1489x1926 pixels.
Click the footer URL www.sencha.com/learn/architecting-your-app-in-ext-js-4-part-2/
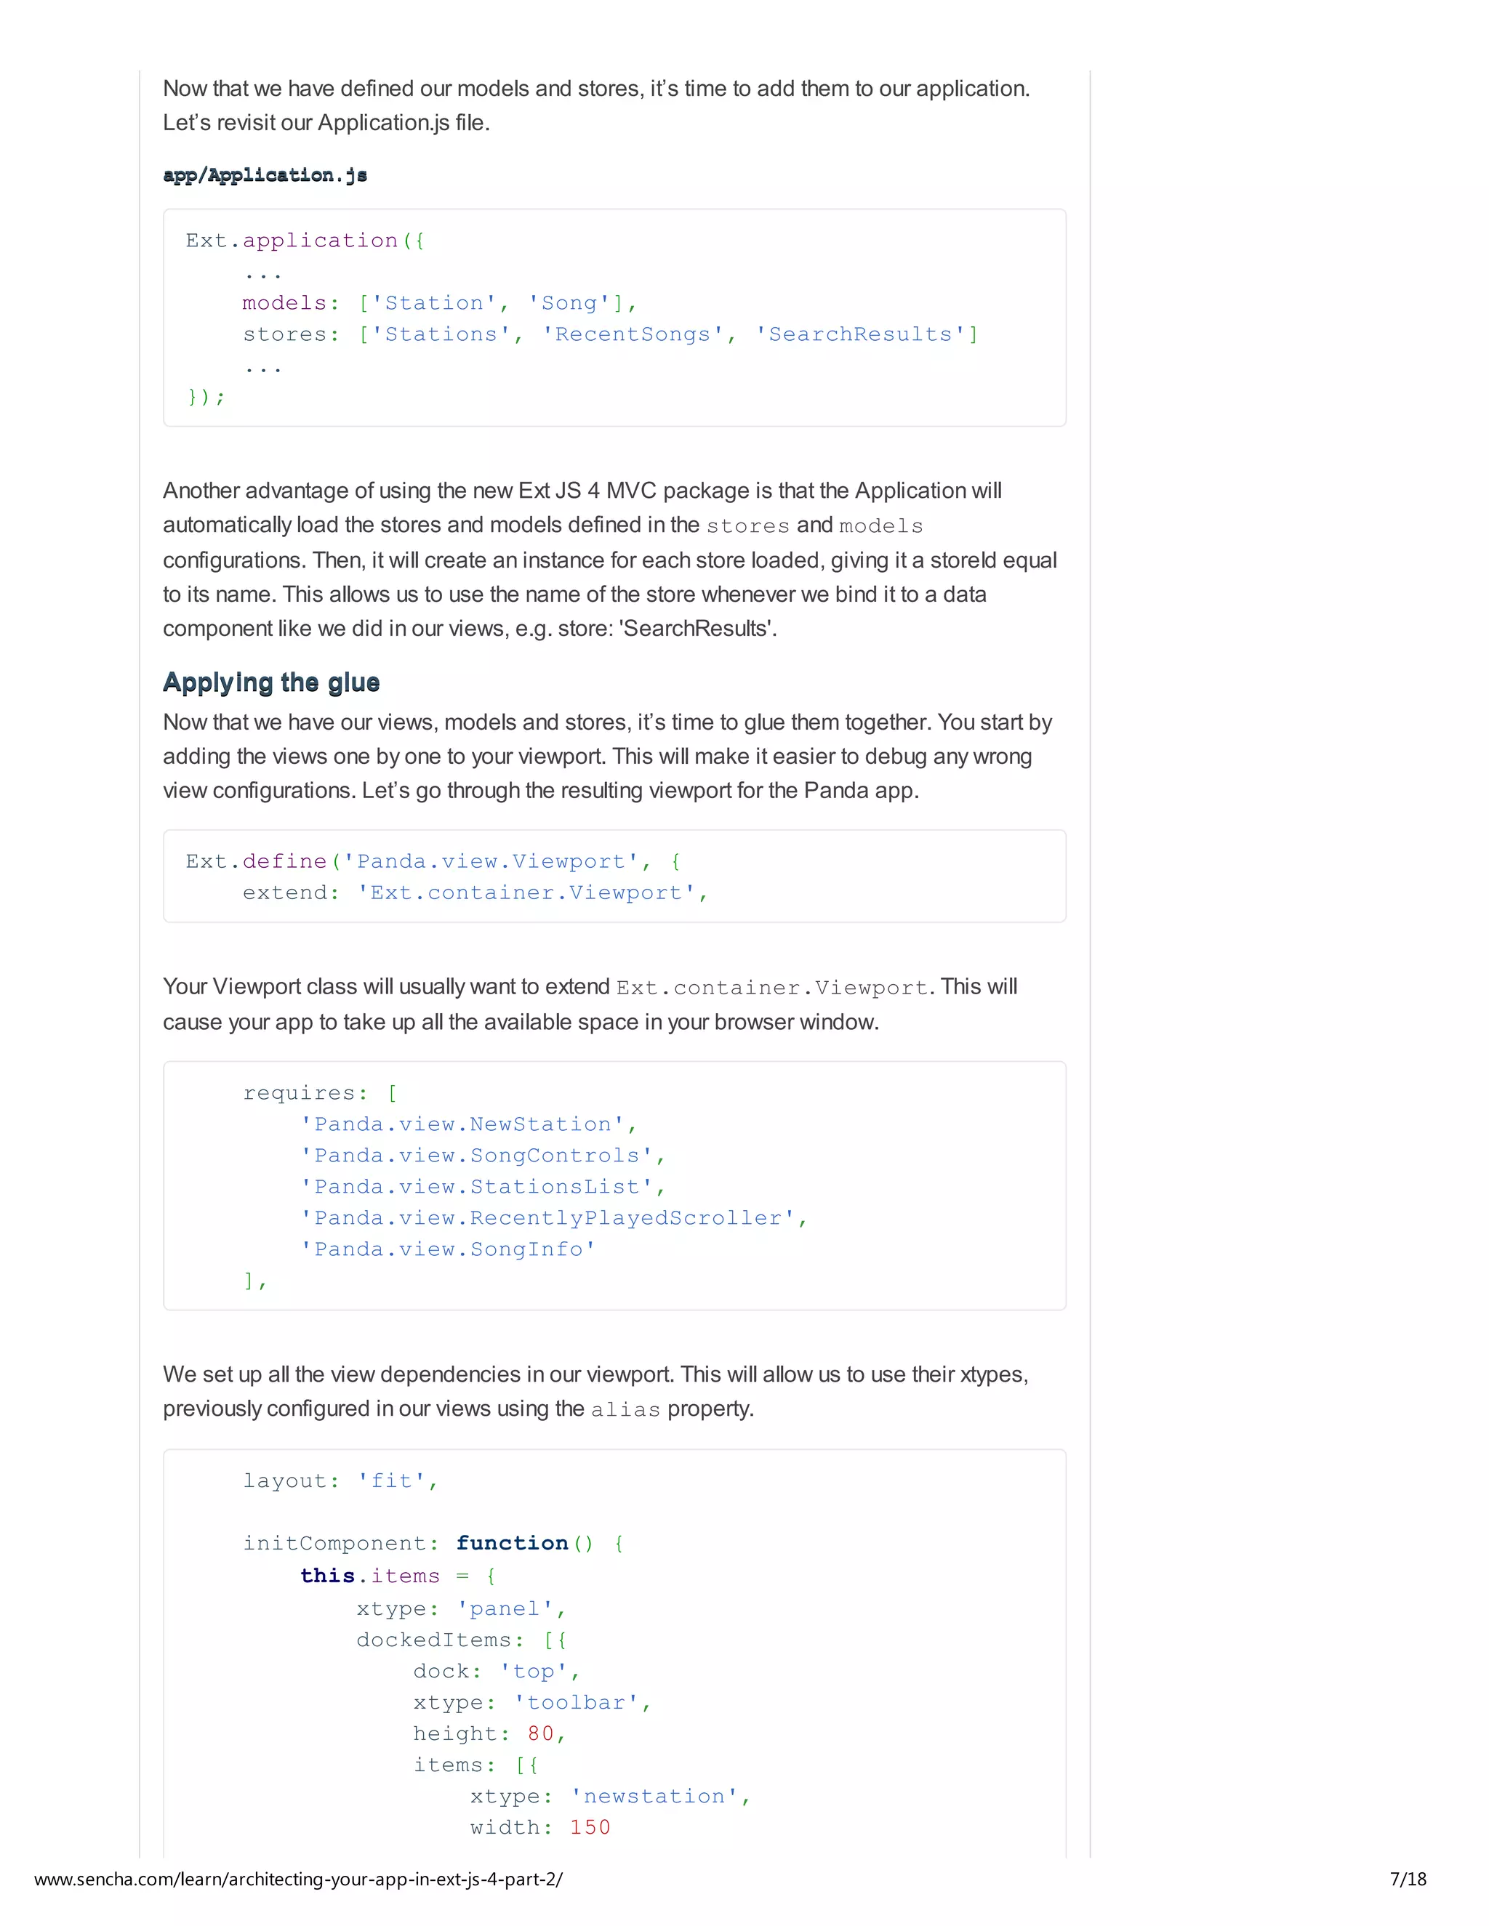(298, 1879)
